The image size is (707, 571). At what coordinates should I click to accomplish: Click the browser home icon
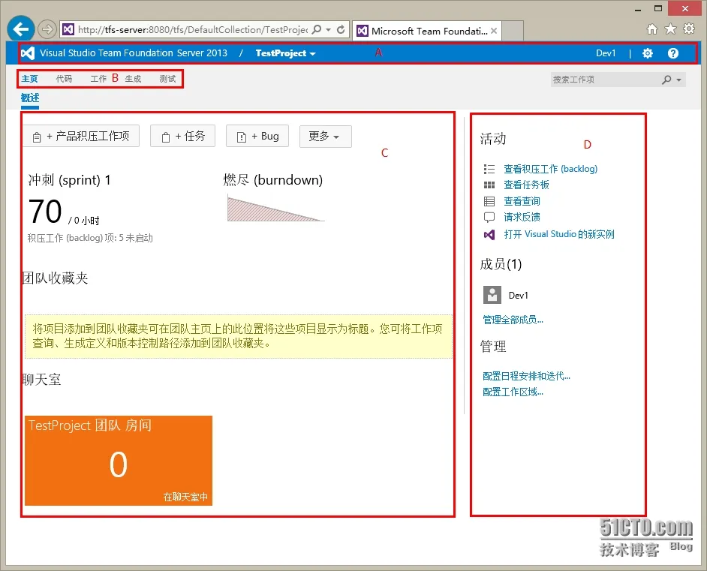point(652,29)
